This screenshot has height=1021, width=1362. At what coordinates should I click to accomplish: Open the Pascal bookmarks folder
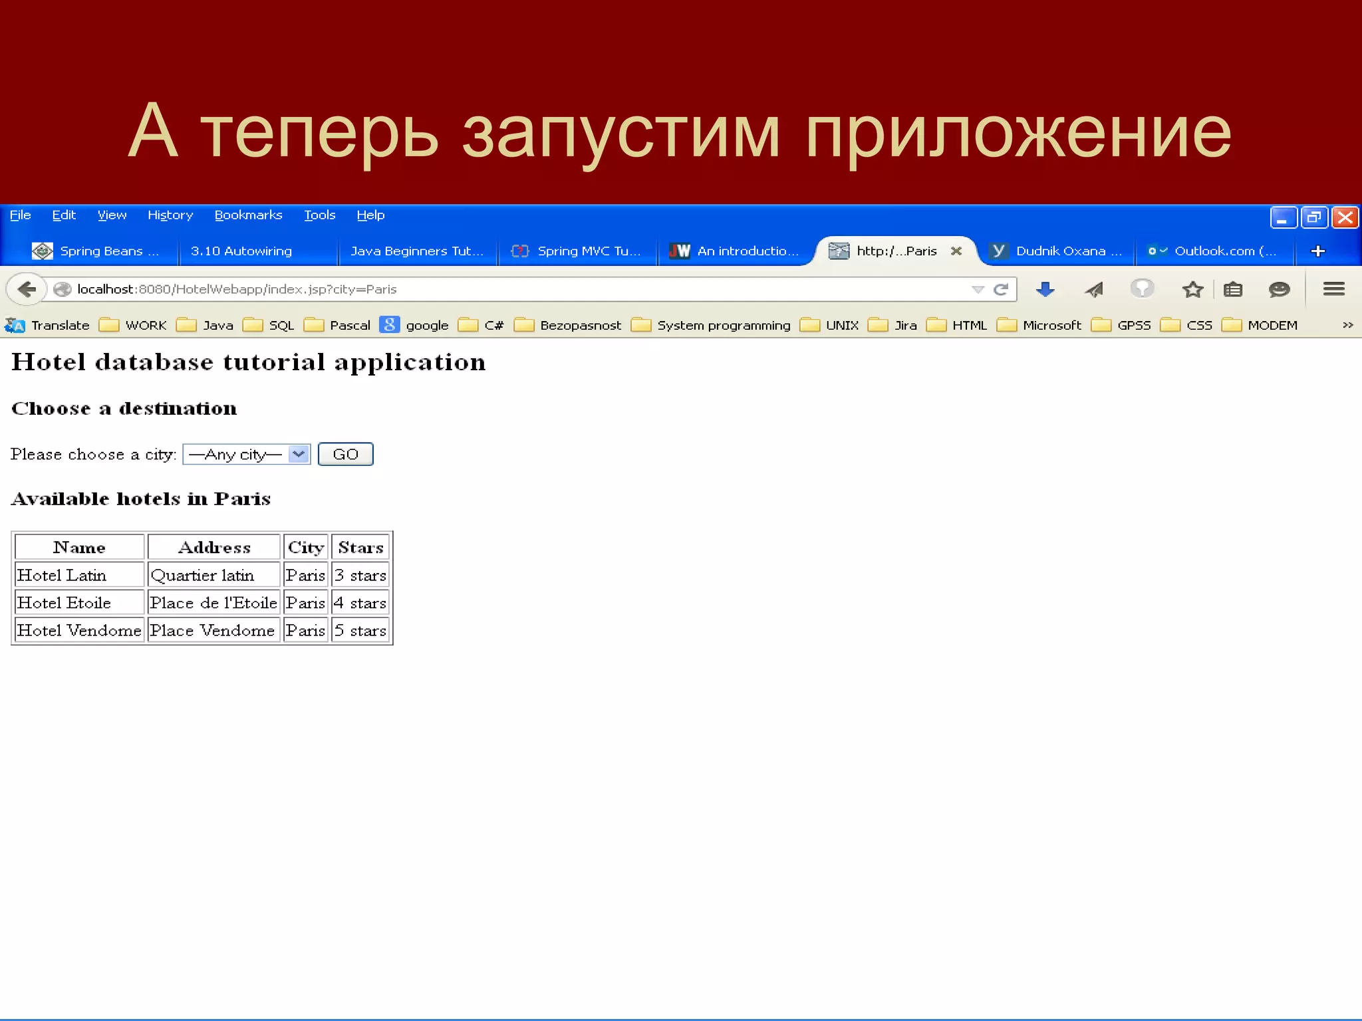click(x=337, y=325)
